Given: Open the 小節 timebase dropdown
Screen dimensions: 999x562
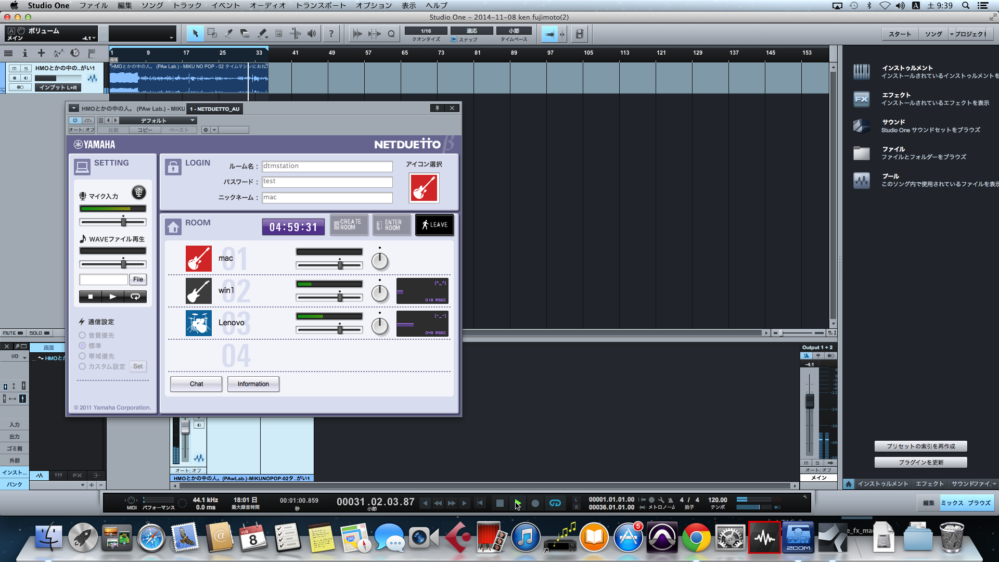Looking at the screenshot, I should (x=514, y=31).
